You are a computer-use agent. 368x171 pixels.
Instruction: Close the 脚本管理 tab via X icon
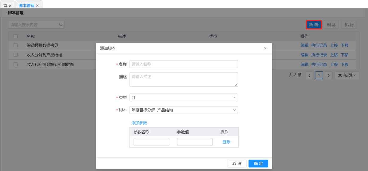click(37, 6)
